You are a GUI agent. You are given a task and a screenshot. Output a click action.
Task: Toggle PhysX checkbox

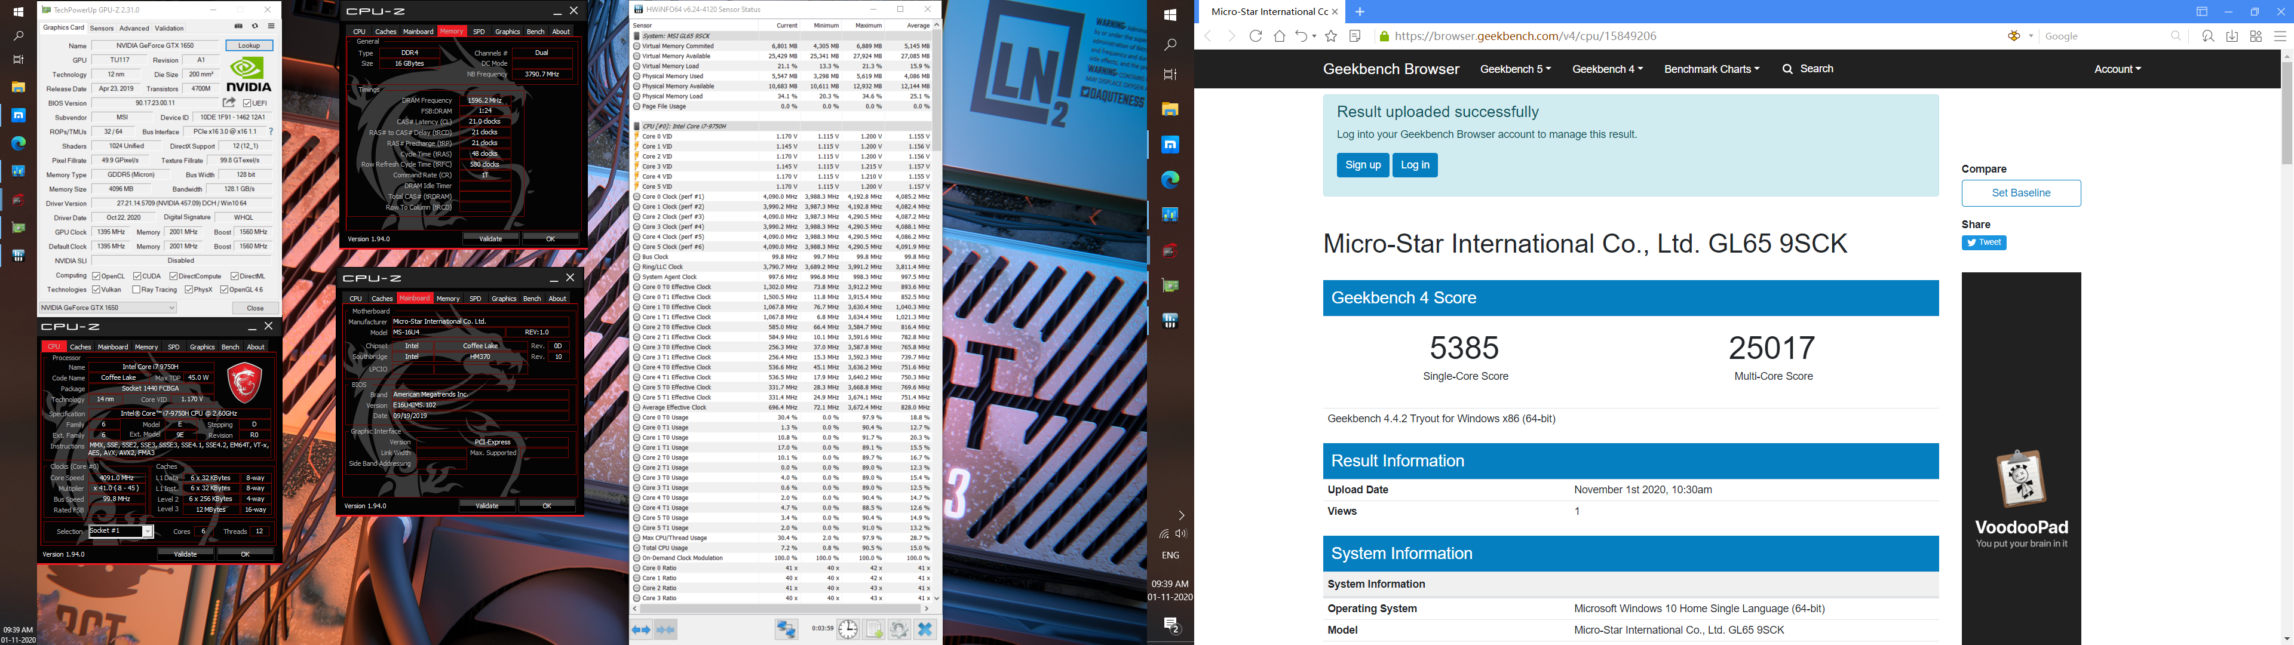click(189, 290)
